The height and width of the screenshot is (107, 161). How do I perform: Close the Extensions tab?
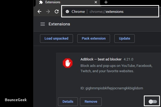(x=96, y=2)
